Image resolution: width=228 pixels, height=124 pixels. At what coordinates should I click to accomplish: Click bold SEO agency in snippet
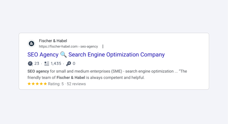click(38, 71)
